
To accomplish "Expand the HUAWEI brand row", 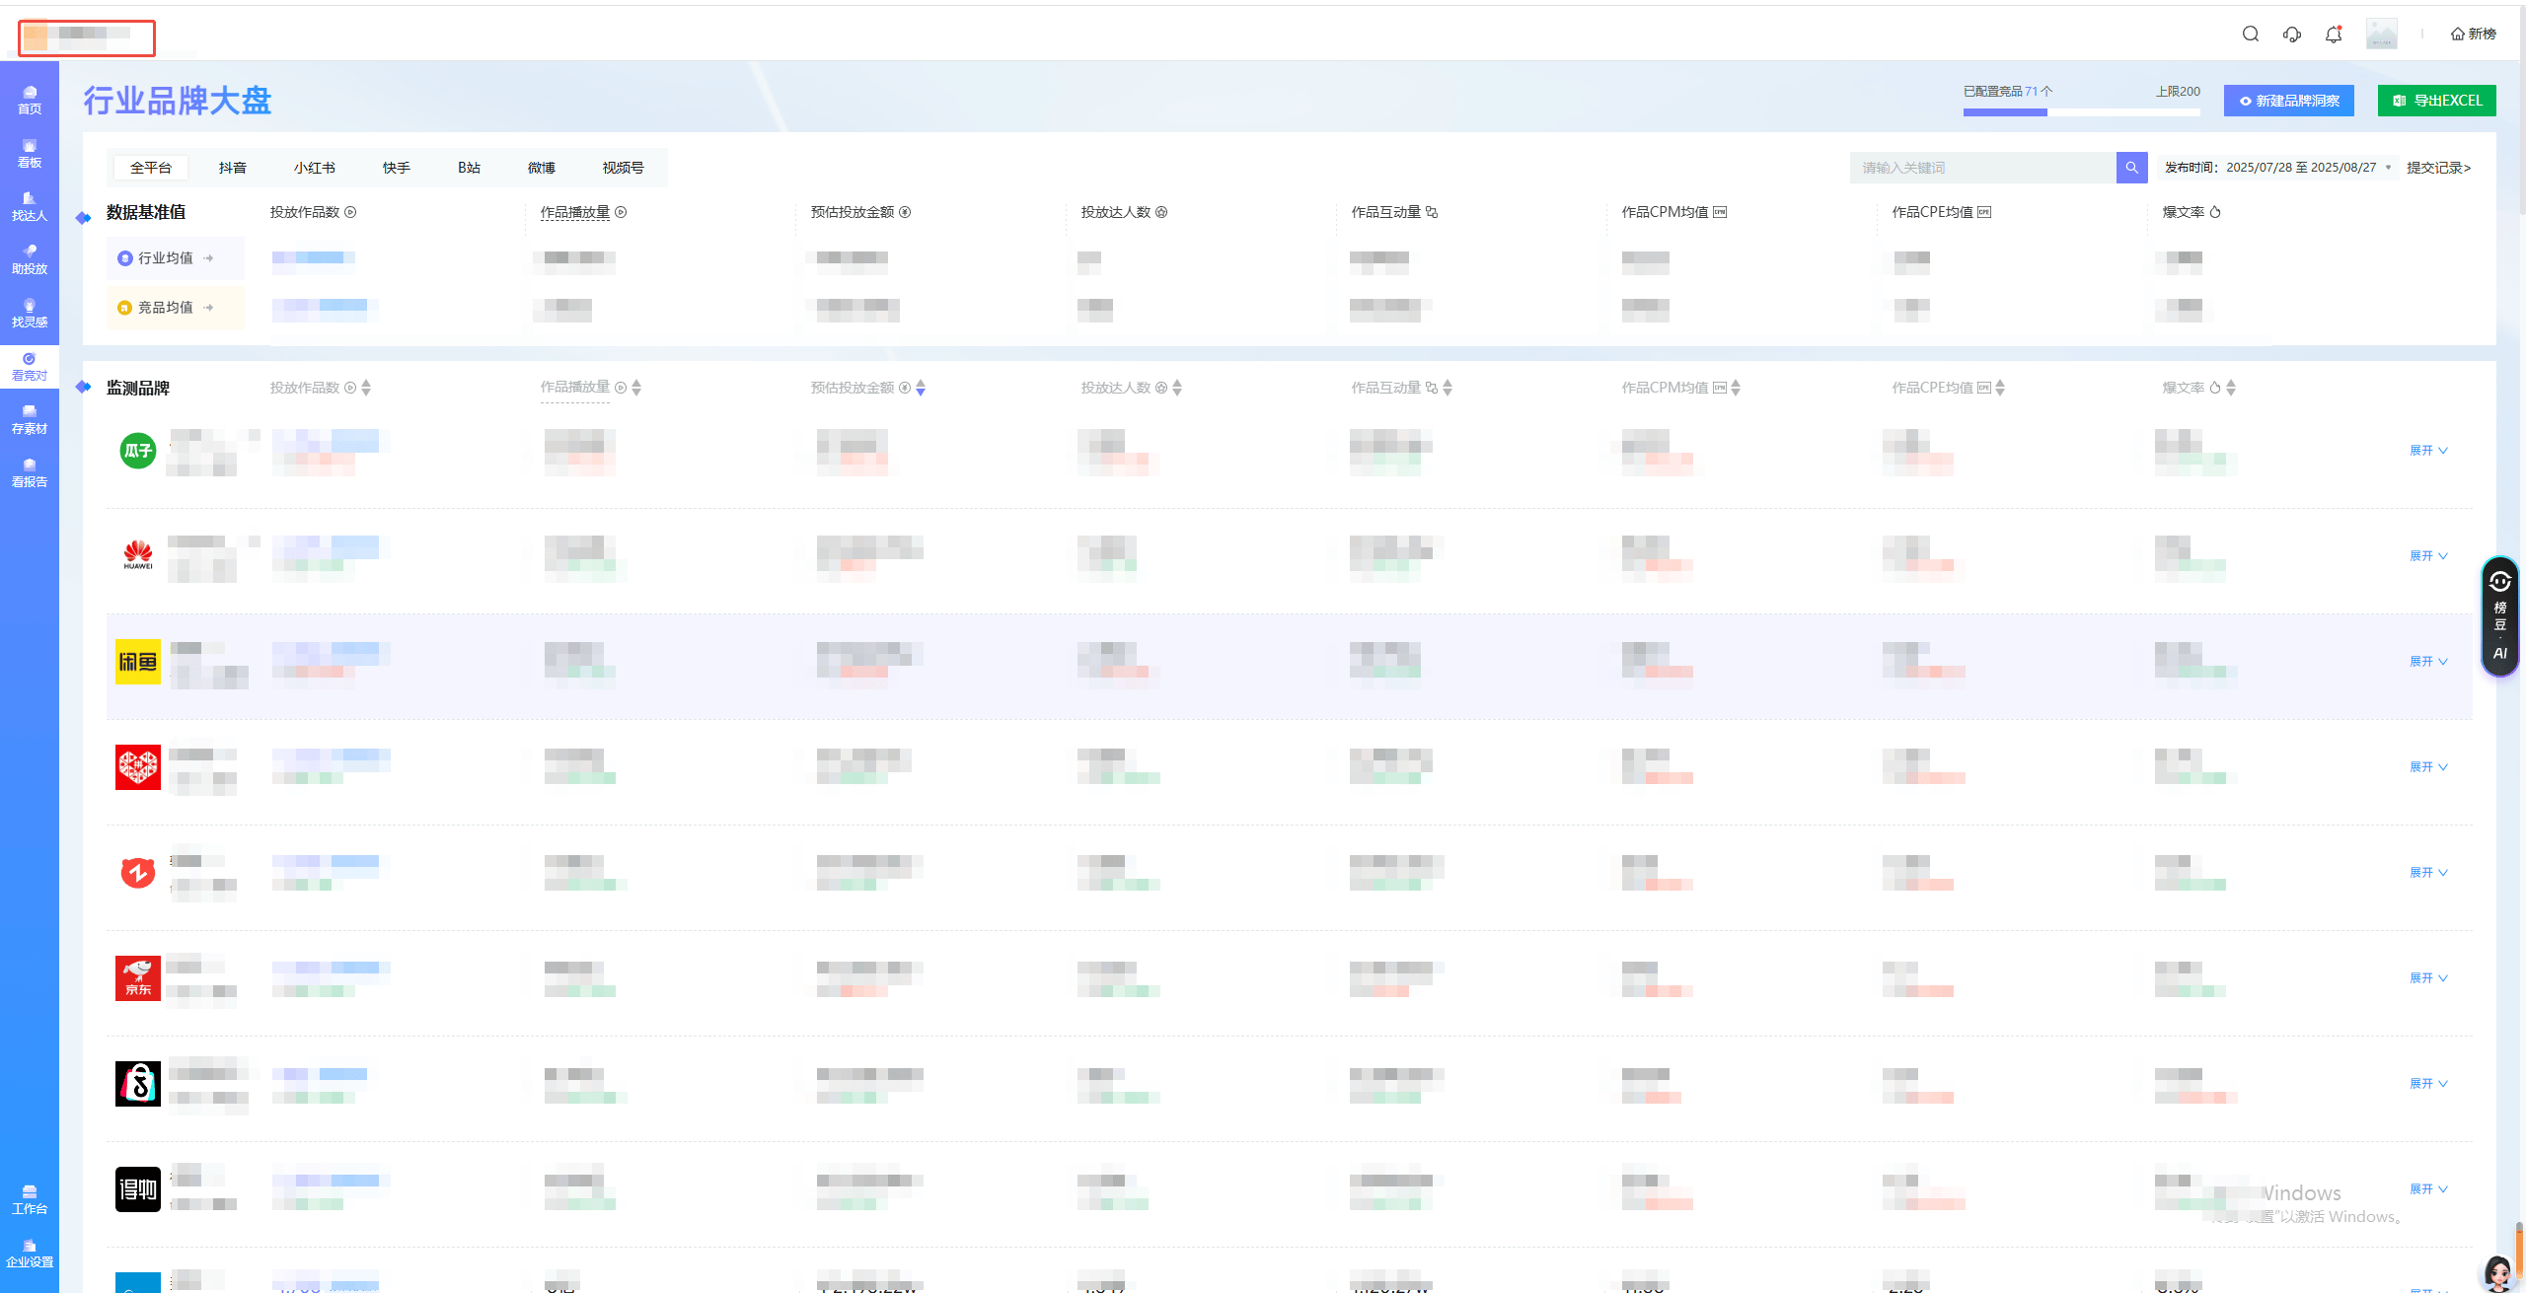I will pyautogui.click(x=2428, y=556).
